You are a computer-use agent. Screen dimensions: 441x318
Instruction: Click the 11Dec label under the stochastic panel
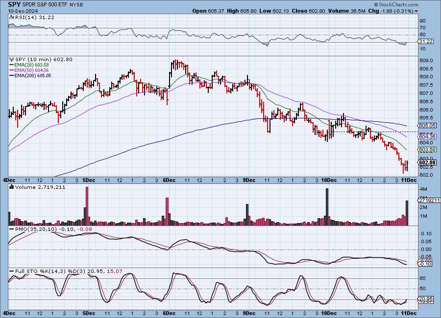coord(409,313)
